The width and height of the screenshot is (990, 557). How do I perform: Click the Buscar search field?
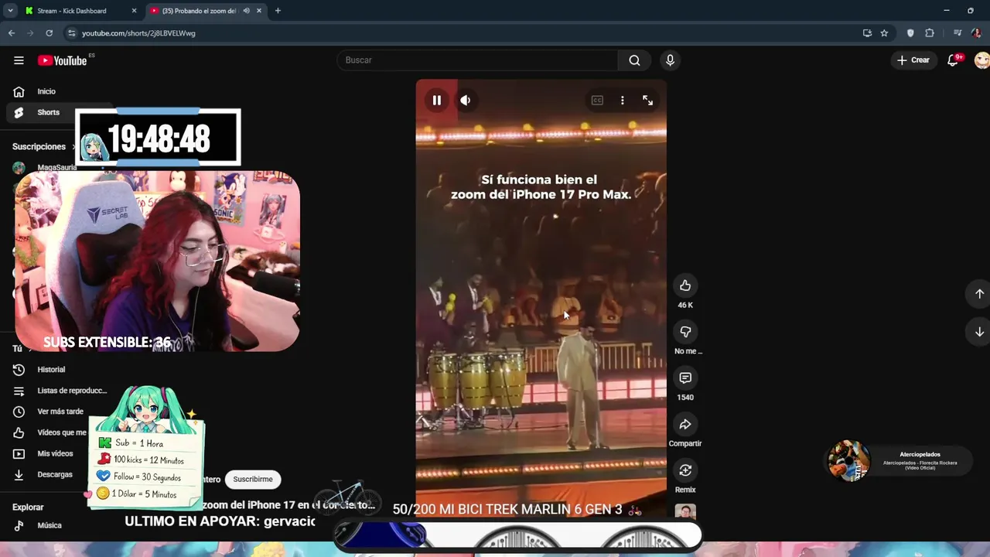coord(477,60)
